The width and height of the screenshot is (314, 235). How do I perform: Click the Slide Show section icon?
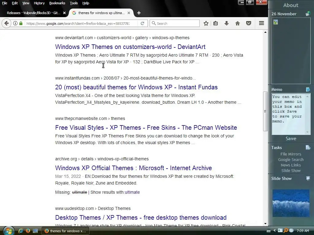click(308, 178)
